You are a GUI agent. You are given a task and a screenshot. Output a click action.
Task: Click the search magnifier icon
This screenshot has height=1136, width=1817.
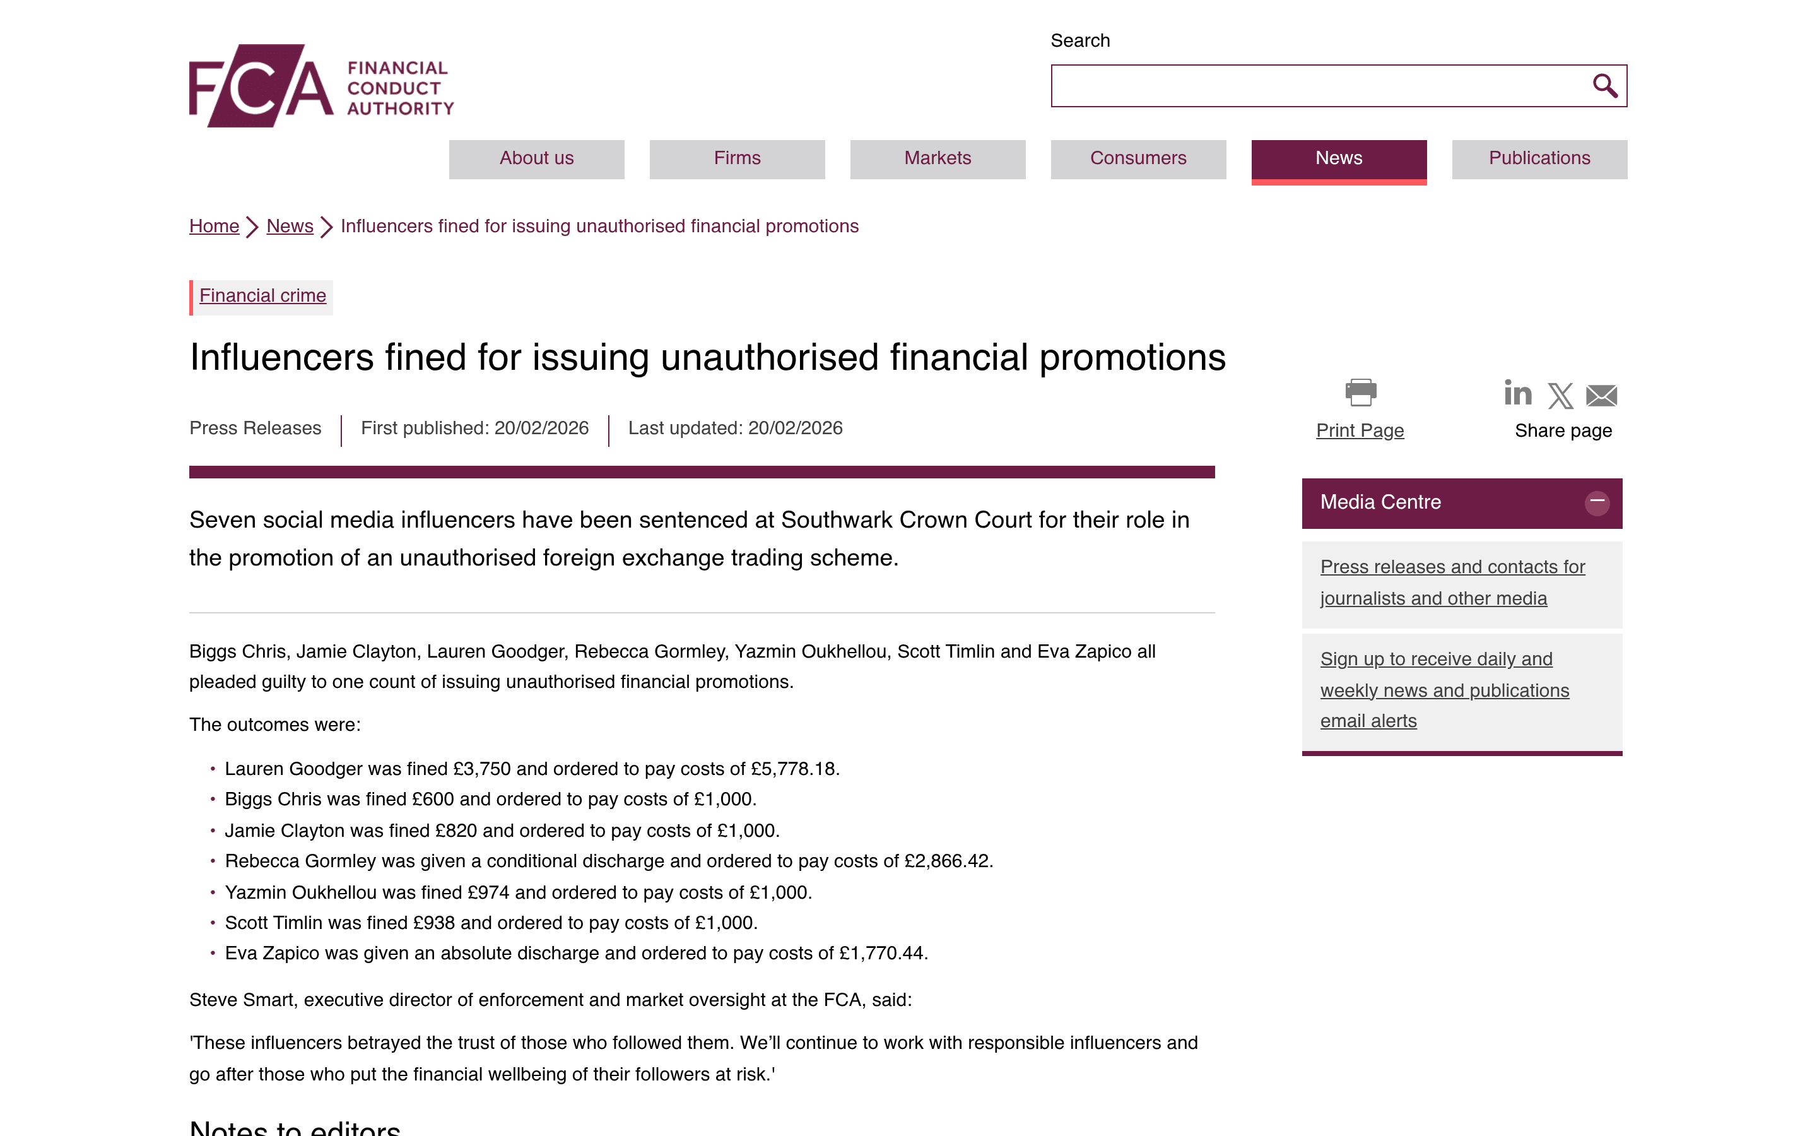(x=1604, y=86)
